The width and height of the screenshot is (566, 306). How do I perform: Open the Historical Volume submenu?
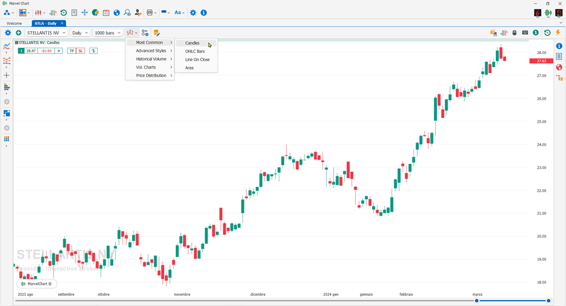(150, 59)
